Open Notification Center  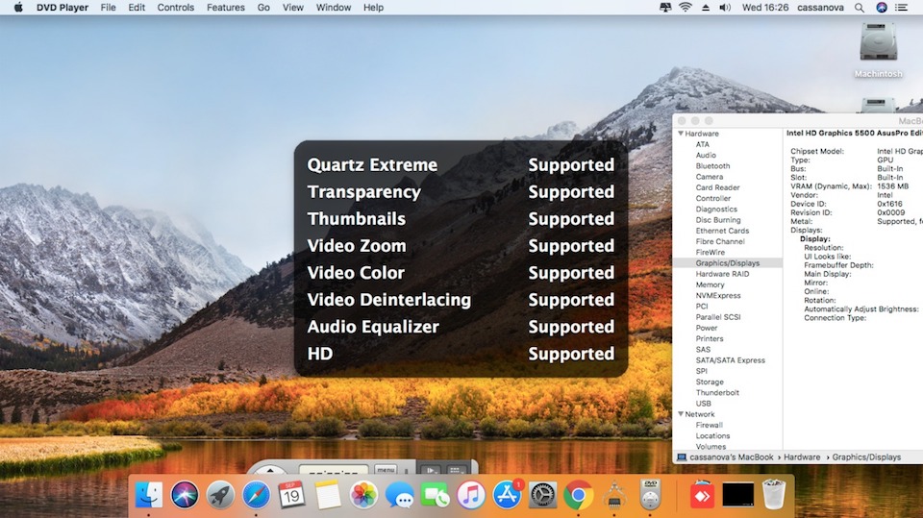tap(901, 8)
